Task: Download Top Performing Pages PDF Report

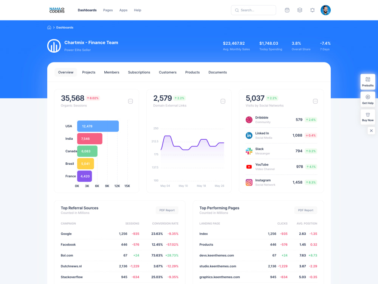Action: (x=305, y=210)
